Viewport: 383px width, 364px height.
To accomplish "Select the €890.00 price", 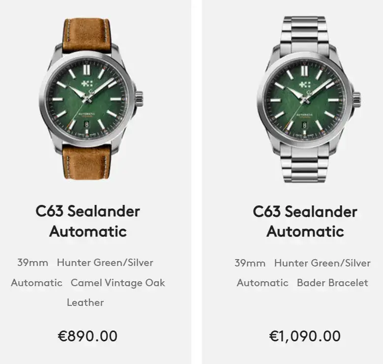I will (88, 336).
